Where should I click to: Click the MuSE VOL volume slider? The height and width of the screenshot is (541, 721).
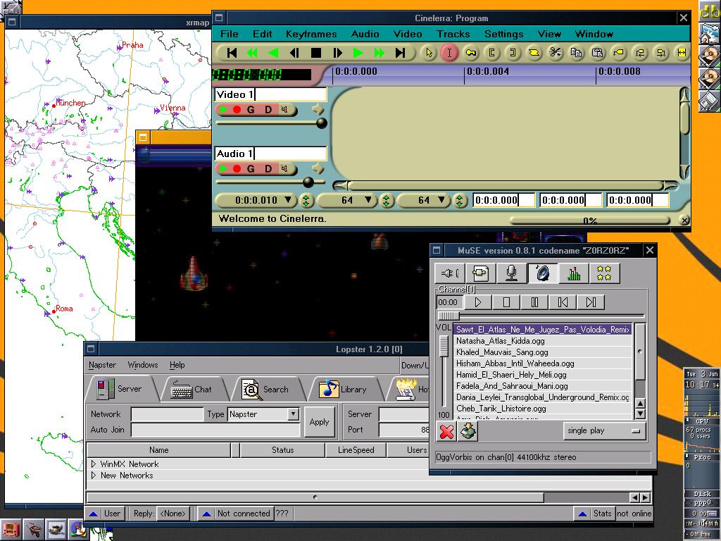pos(444,347)
